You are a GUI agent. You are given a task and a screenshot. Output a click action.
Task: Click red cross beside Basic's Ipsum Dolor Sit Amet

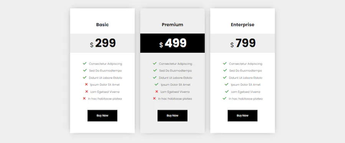tap(87, 84)
